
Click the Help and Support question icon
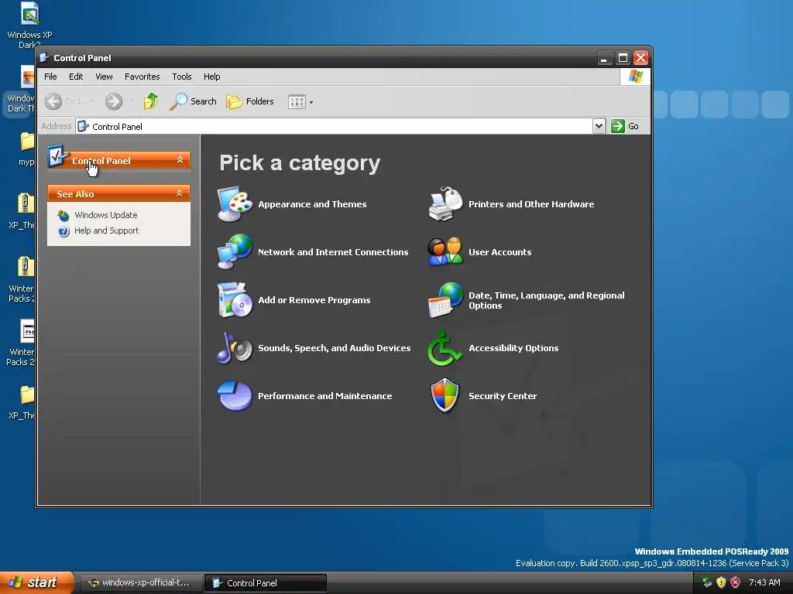coord(64,231)
